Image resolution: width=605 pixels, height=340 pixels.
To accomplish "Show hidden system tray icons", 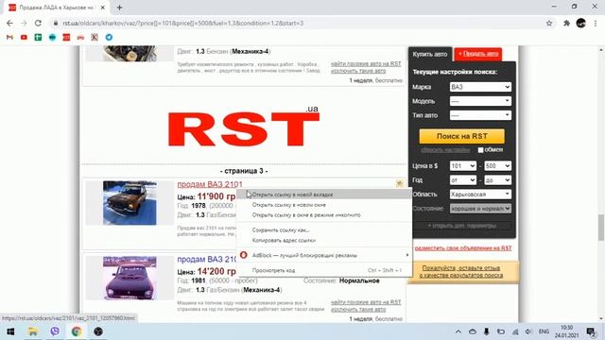I will (458, 331).
